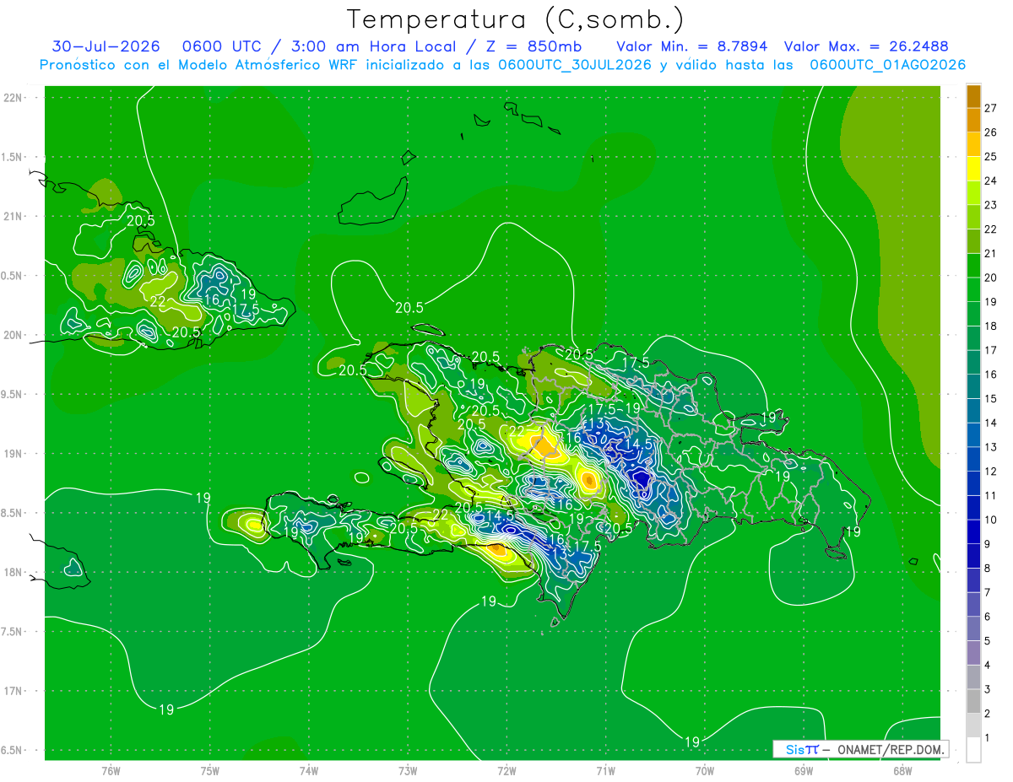Click legend value "14" on color bar
The width and height of the screenshot is (1013, 782).
coord(991,423)
